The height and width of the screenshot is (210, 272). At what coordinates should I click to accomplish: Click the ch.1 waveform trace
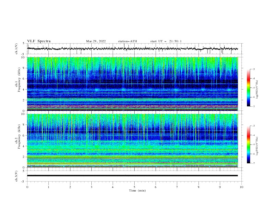pos(133,49)
